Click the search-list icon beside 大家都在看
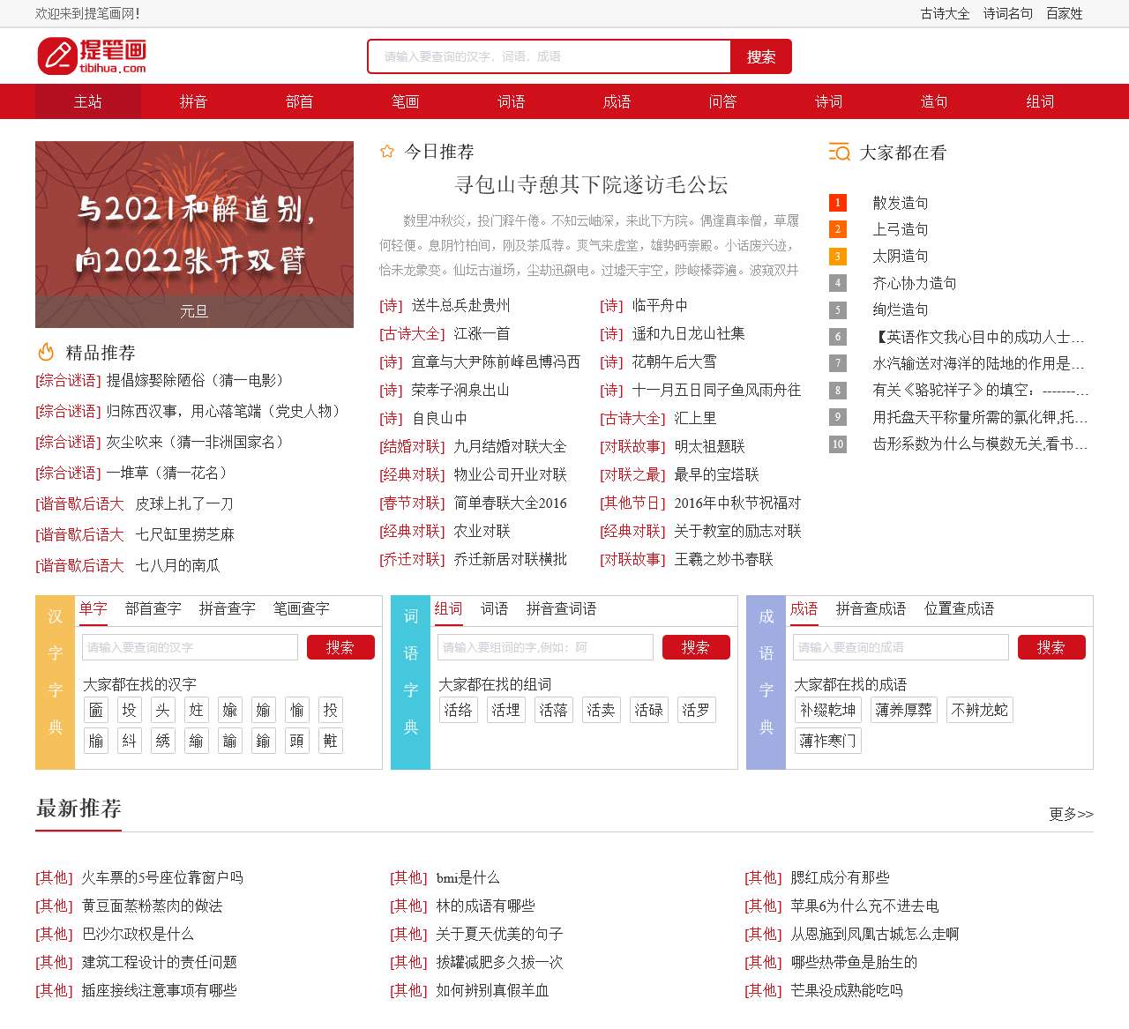1129x1029 pixels. pos(839,153)
